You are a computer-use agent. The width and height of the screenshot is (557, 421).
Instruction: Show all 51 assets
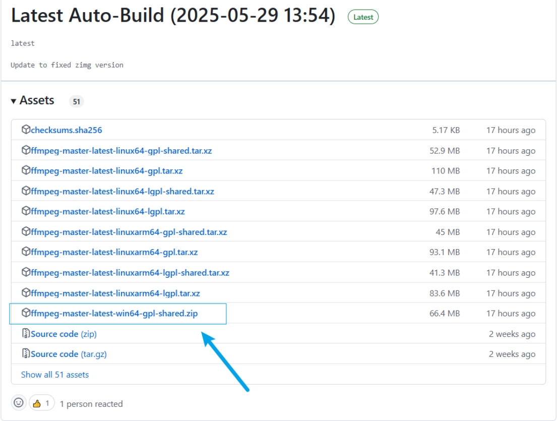[x=55, y=375]
